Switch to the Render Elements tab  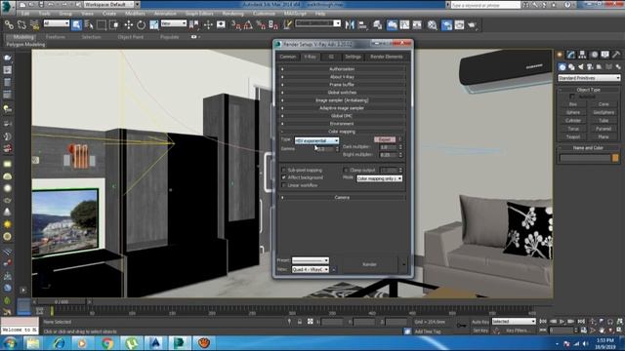pos(387,57)
